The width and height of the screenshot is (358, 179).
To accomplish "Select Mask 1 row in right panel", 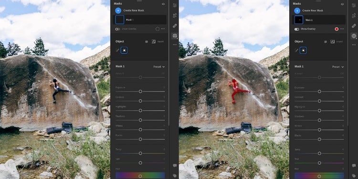I will 318,20.
